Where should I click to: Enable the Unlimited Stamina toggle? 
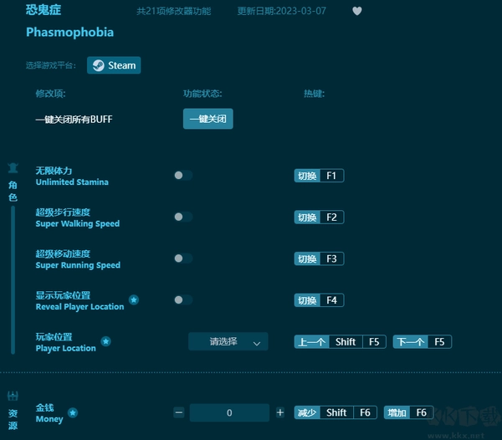(x=182, y=176)
